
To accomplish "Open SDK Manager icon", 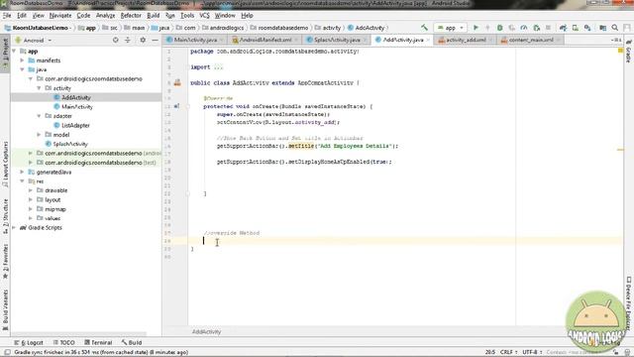I will coord(587,28).
